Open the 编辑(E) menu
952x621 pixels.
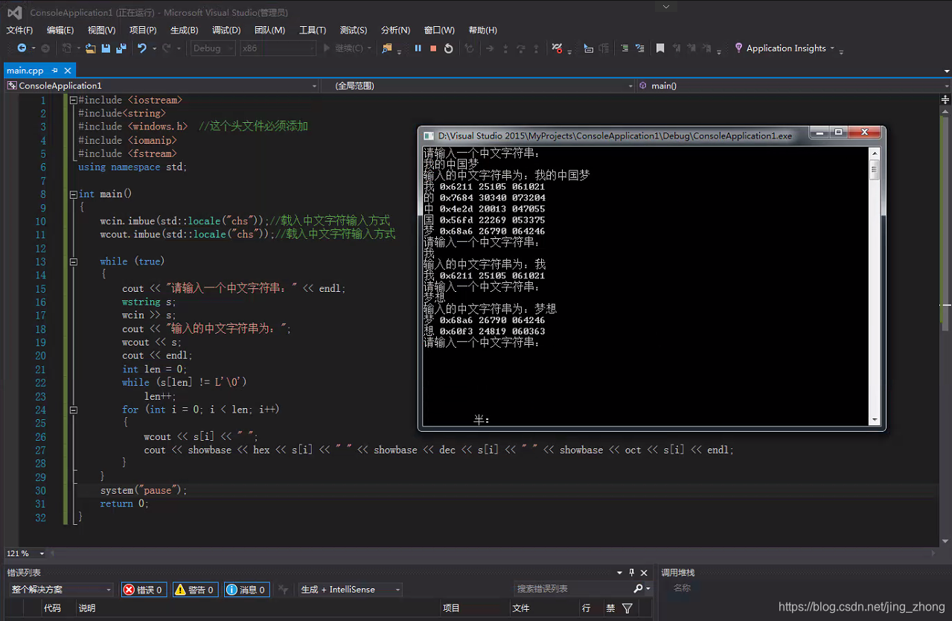[60, 31]
